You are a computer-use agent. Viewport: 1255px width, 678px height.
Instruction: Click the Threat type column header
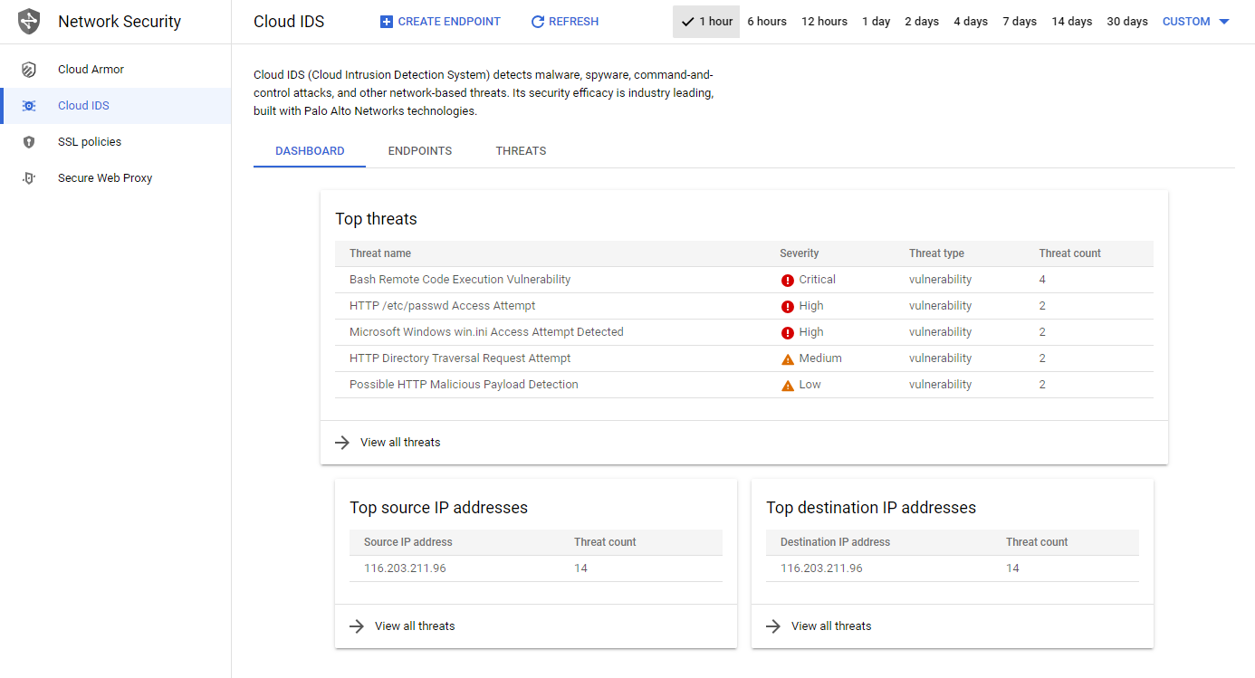(936, 253)
